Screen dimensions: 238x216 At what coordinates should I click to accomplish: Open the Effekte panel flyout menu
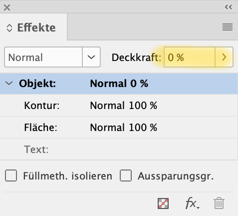tap(228, 27)
